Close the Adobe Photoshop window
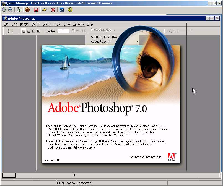 coord(217,18)
